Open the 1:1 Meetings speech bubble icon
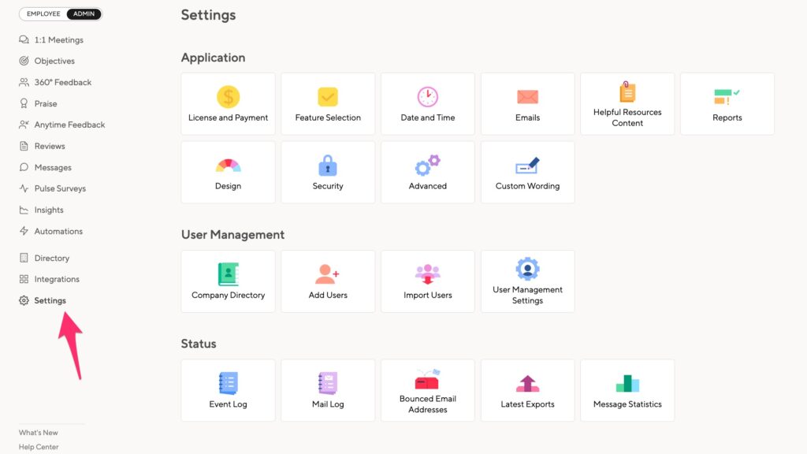This screenshot has width=807, height=454. (x=24, y=39)
